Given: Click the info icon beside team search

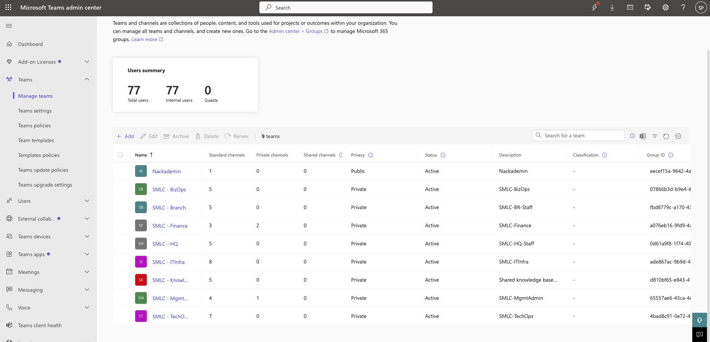Looking at the screenshot, I should pos(632,136).
